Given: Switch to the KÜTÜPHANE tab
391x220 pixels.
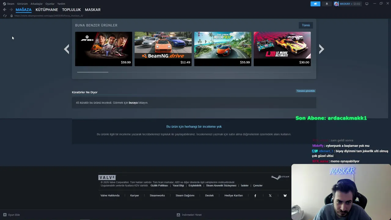Looking at the screenshot, I should pos(47,10).
